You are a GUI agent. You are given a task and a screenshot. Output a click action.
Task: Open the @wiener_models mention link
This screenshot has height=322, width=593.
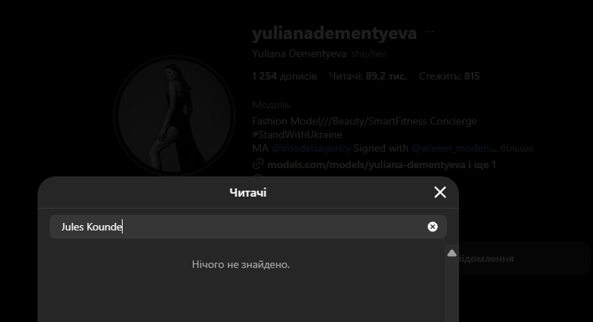[x=451, y=149]
